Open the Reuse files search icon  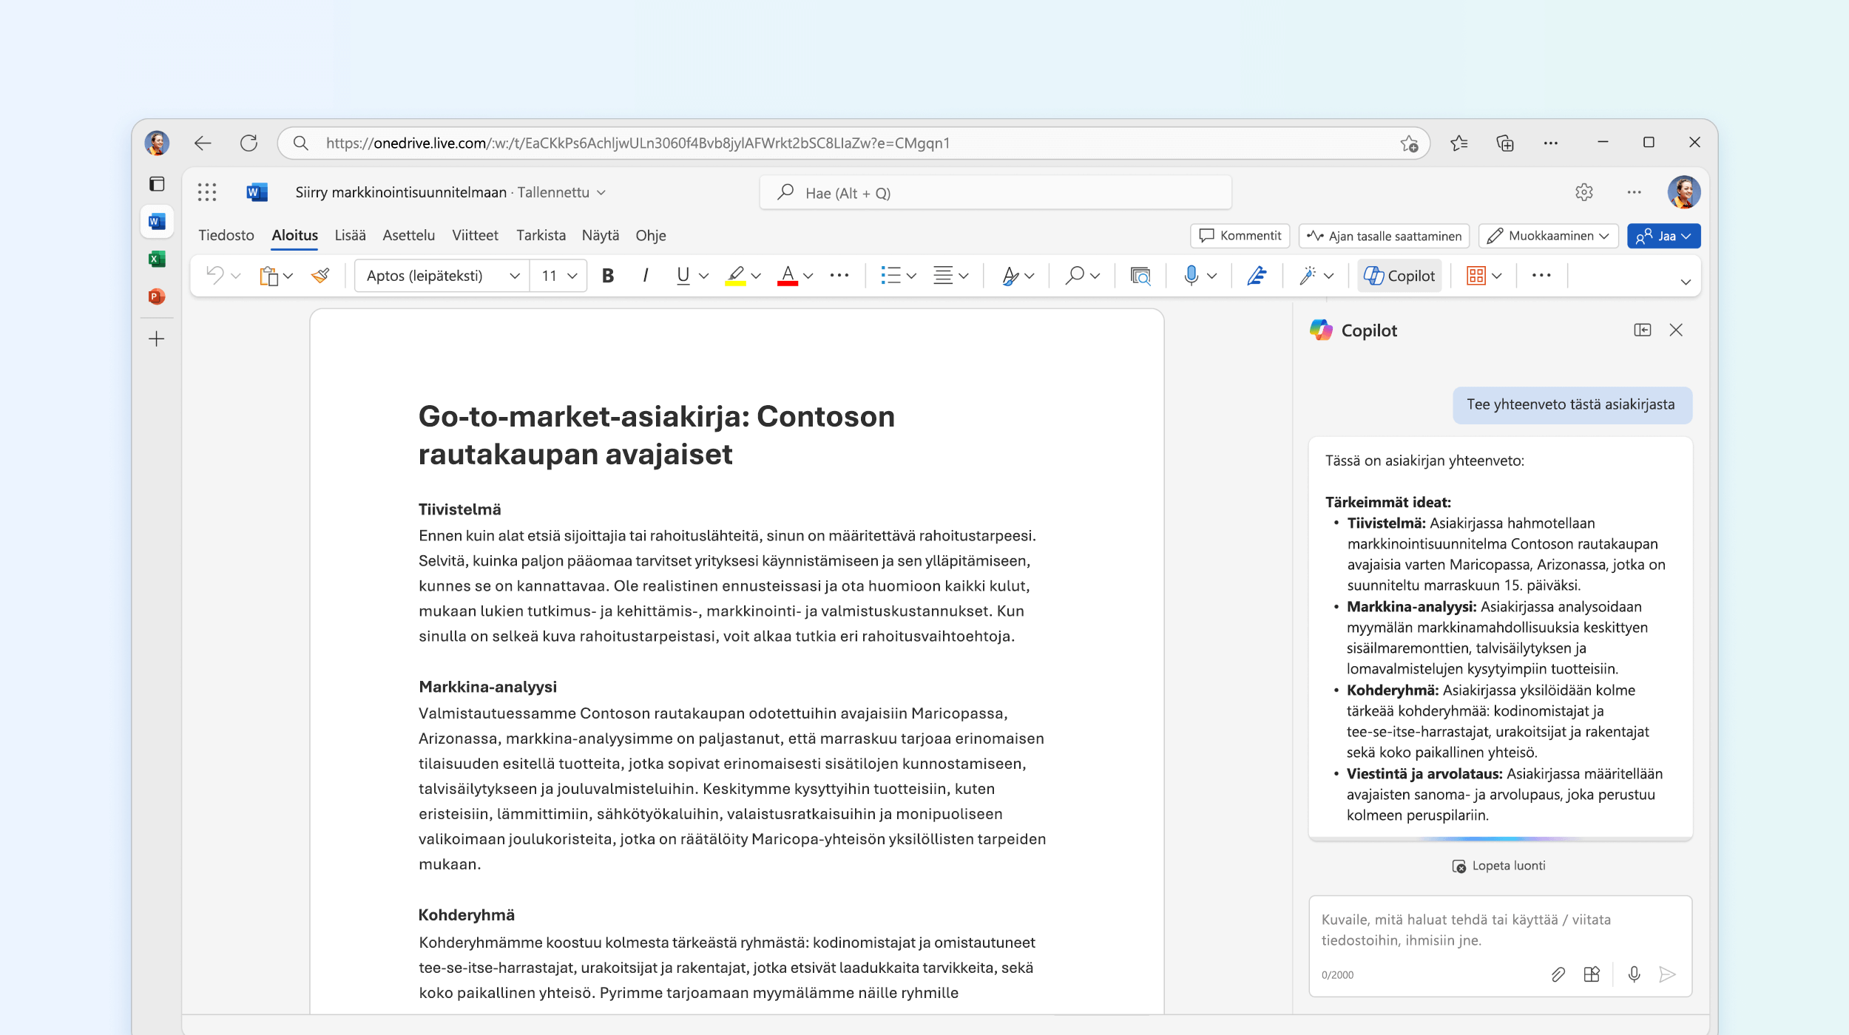1140,276
